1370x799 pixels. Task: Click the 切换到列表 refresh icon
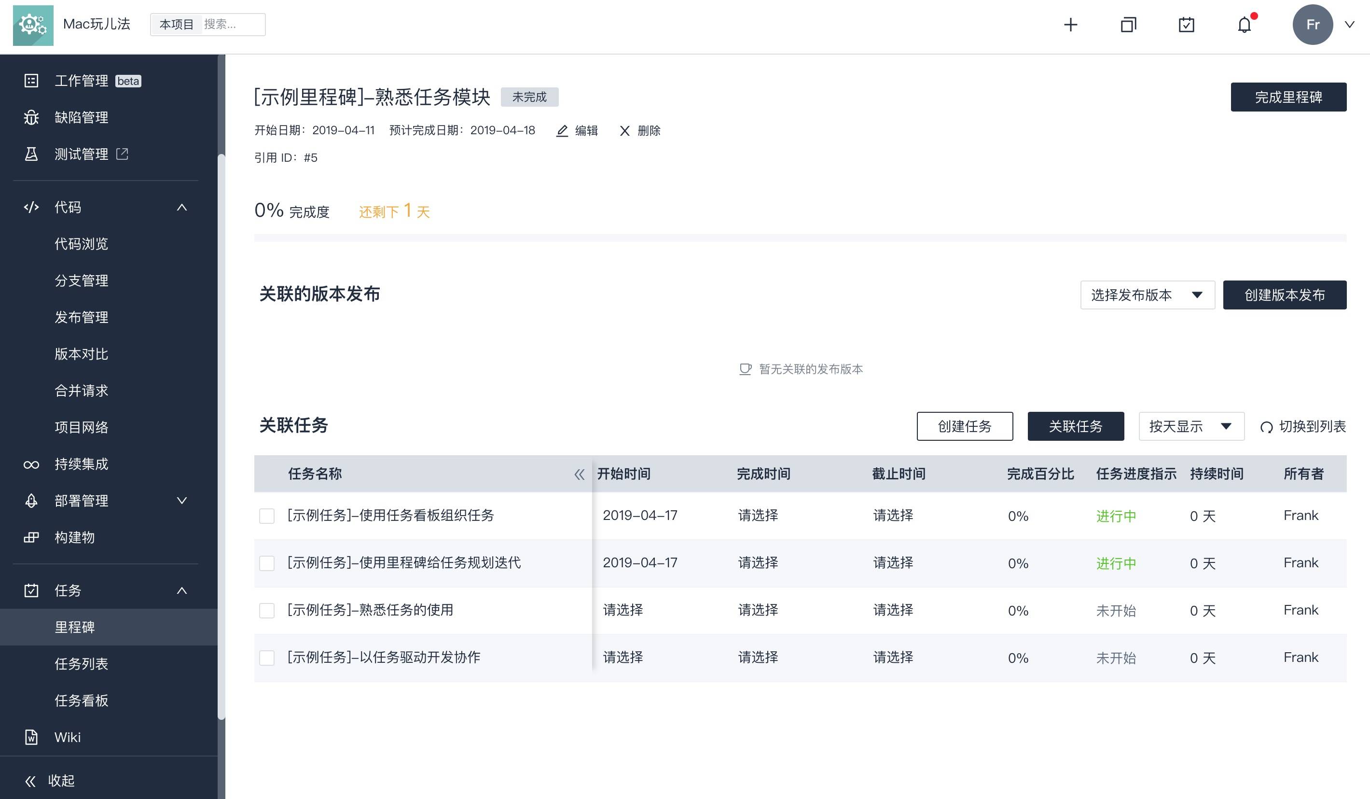point(1266,427)
